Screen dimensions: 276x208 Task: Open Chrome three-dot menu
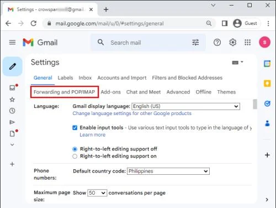pos(268,23)
